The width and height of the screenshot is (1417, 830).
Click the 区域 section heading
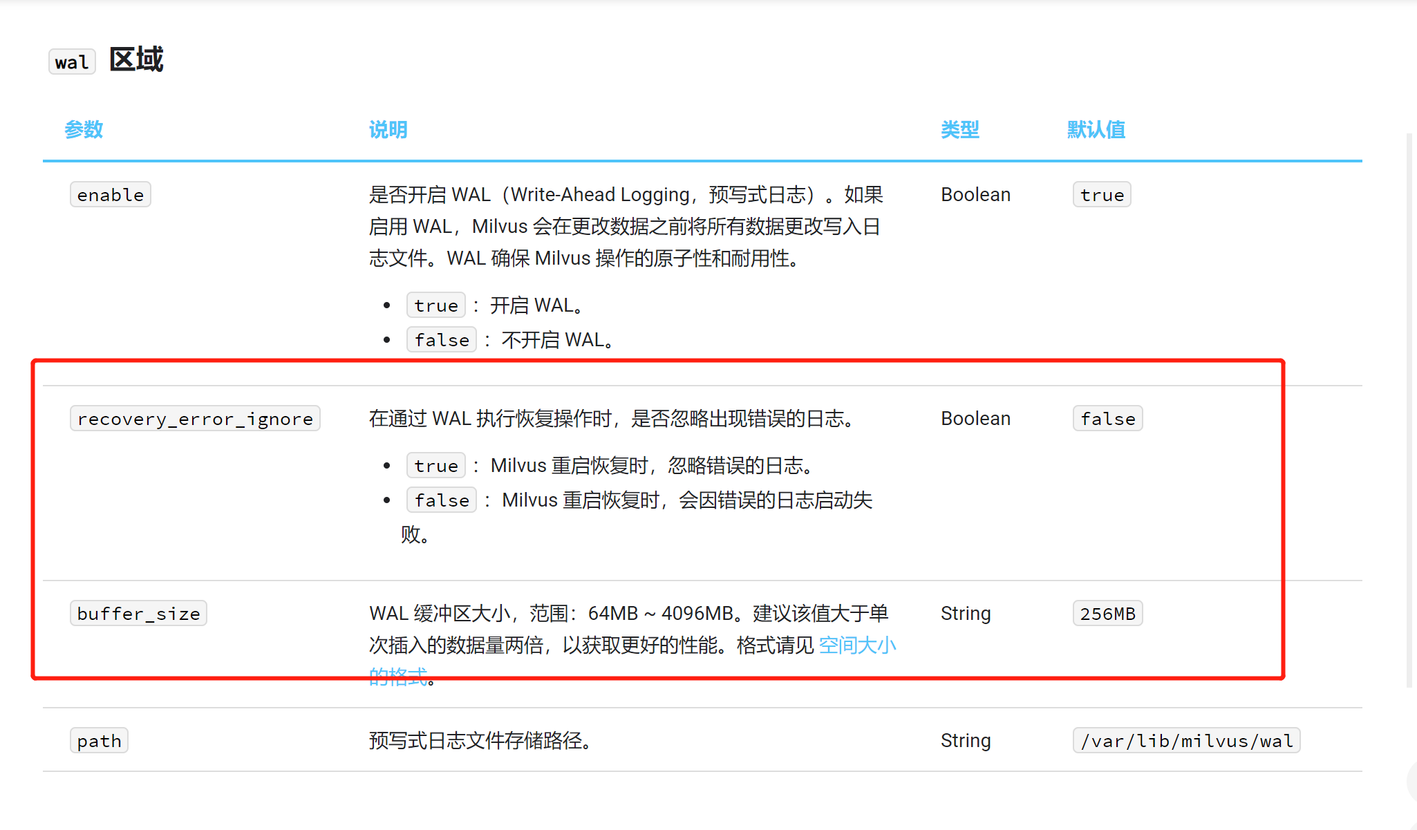135,60
